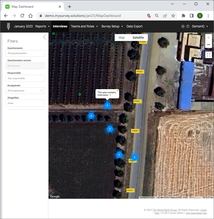Viewport: 214px width, 219px height.
Task: Open the browser extensions puzzle icon
Action: click(x=183, y=16)
